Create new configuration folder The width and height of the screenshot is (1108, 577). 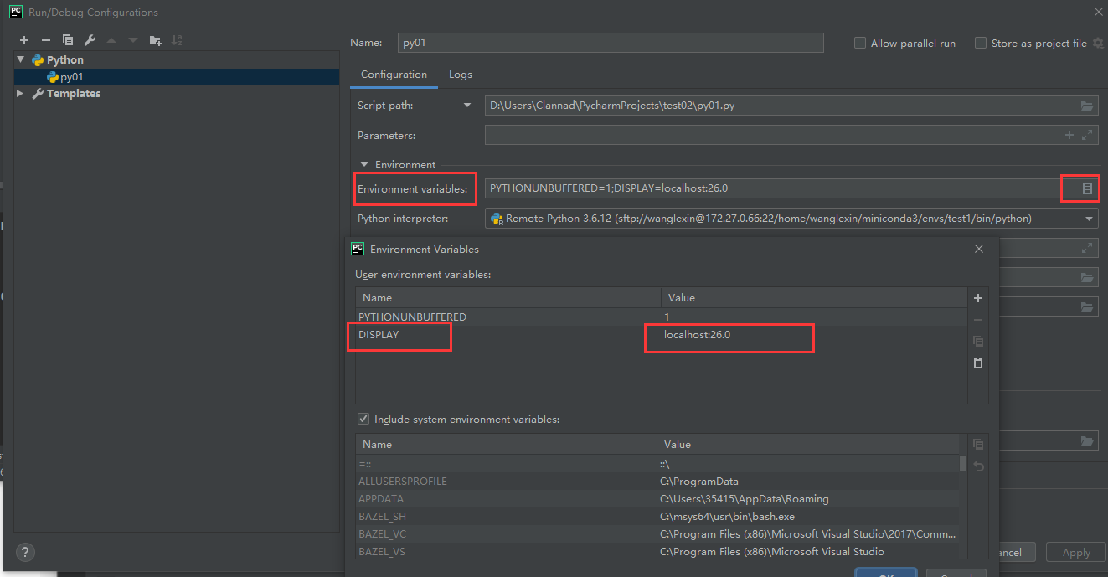pyautogui.click(x=155, y=40)
